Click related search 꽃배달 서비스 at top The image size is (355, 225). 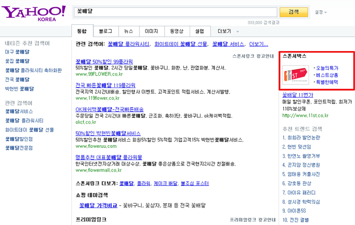click(x=228, y=44)
